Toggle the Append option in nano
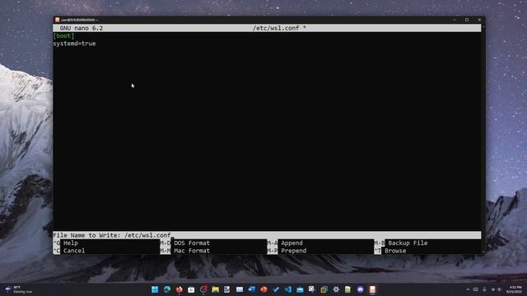Viewport: 527px width, 296px height. [x=285, y=243]
